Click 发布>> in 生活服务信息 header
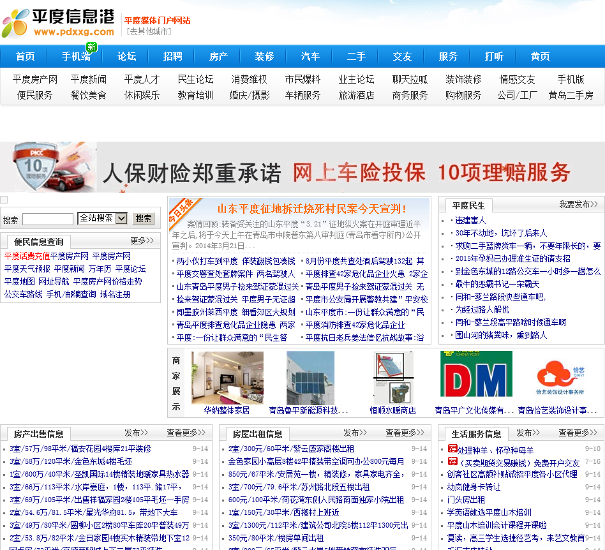 (528, 433)
